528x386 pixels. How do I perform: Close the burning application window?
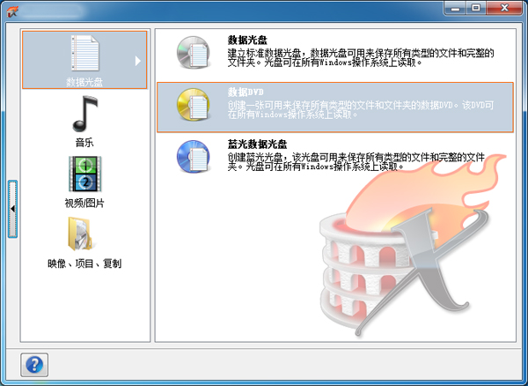pos(504,8)
